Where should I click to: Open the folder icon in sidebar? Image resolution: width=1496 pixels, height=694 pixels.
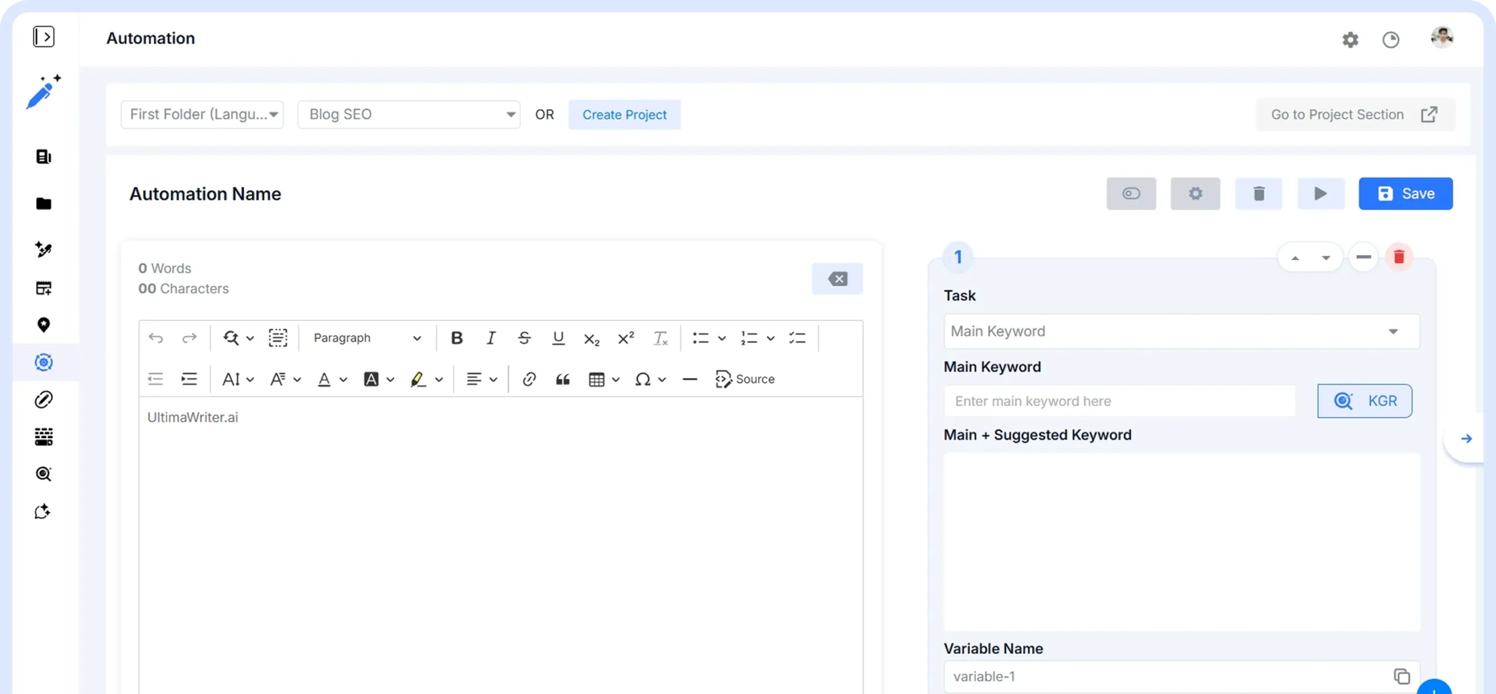(x=44, y=204)
